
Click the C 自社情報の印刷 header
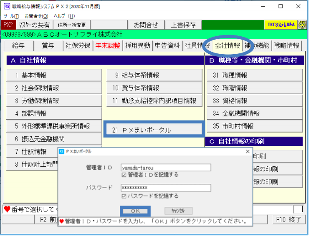coord(254,141)
